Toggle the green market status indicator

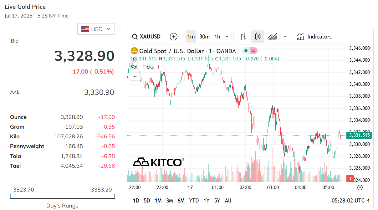246,51
